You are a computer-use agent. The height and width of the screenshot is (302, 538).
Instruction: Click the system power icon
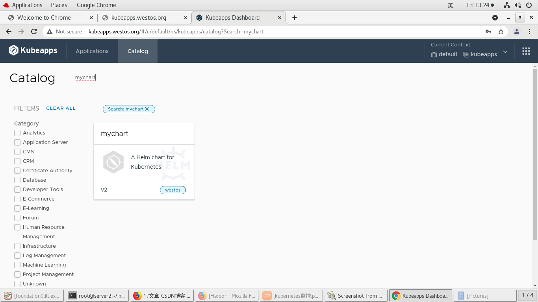[x=529, y=5]
